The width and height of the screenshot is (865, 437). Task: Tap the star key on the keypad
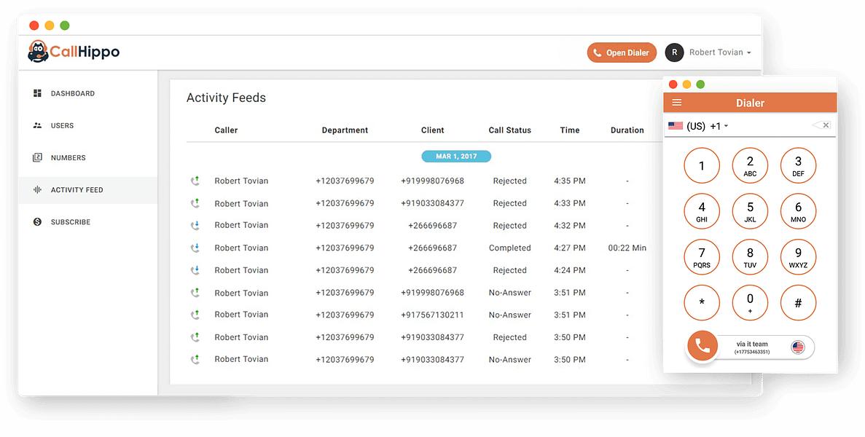pyautogui.click(x=702, y=302)
